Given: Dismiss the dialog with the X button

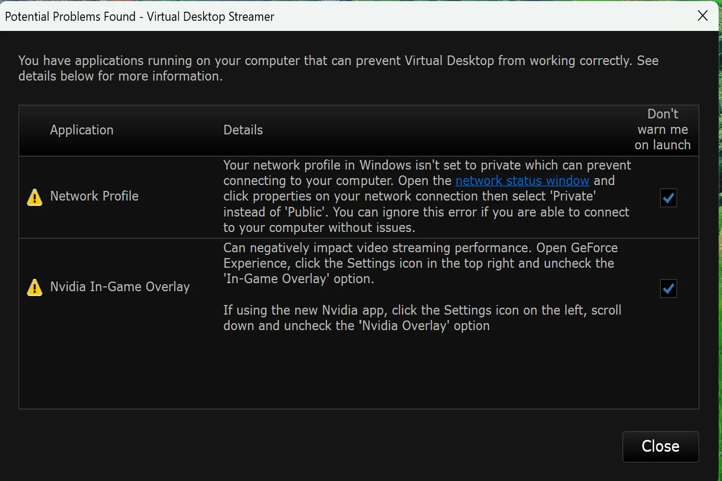Looking at the screenshot, I should point(702,16).
